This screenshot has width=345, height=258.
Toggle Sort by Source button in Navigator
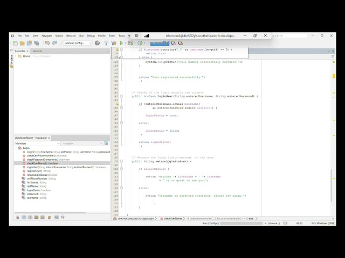63,217
